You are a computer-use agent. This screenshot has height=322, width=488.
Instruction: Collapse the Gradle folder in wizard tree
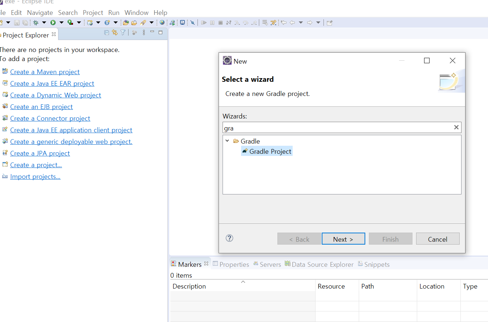(227, 141)
